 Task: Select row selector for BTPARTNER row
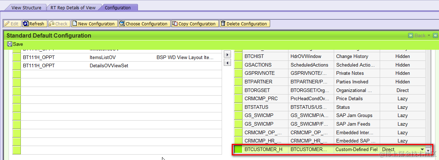tap(238, 82)
